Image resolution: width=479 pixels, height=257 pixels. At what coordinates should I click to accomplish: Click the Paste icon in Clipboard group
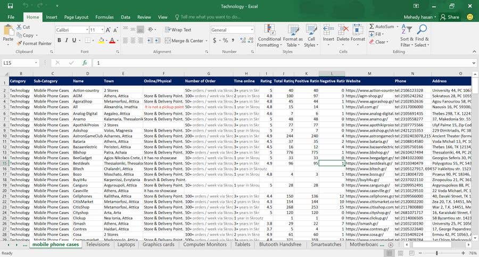(8, 32)
